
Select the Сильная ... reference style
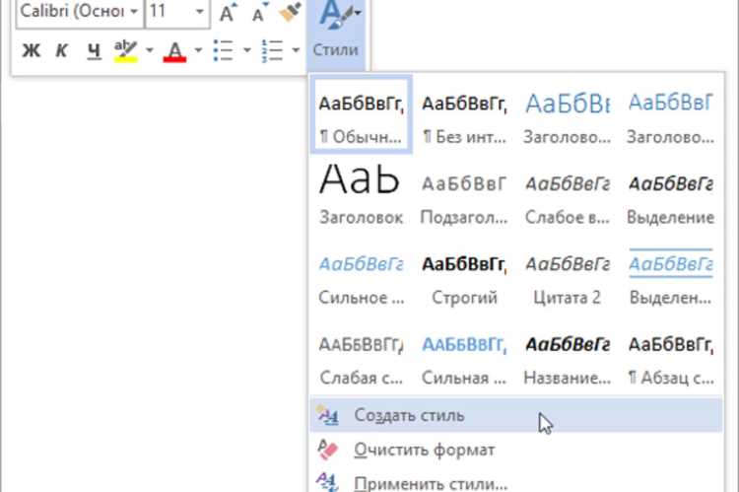point(464,357)
